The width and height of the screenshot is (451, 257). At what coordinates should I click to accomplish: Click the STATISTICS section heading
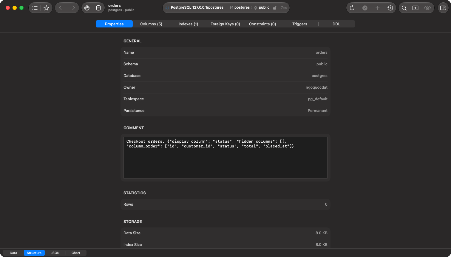click(x=135, y=193)
